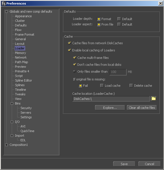Open General preferences
The height and width of the screenshot is (170, 164).
20,39
